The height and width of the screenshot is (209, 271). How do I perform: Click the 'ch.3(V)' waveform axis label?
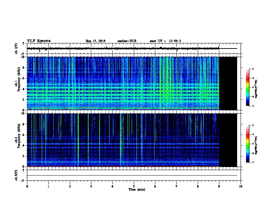click(16, 175)
